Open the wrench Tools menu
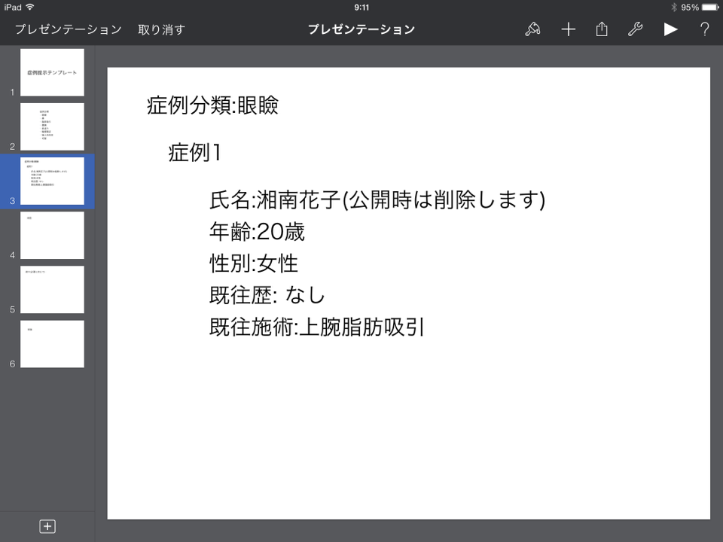 coord(635,29)
